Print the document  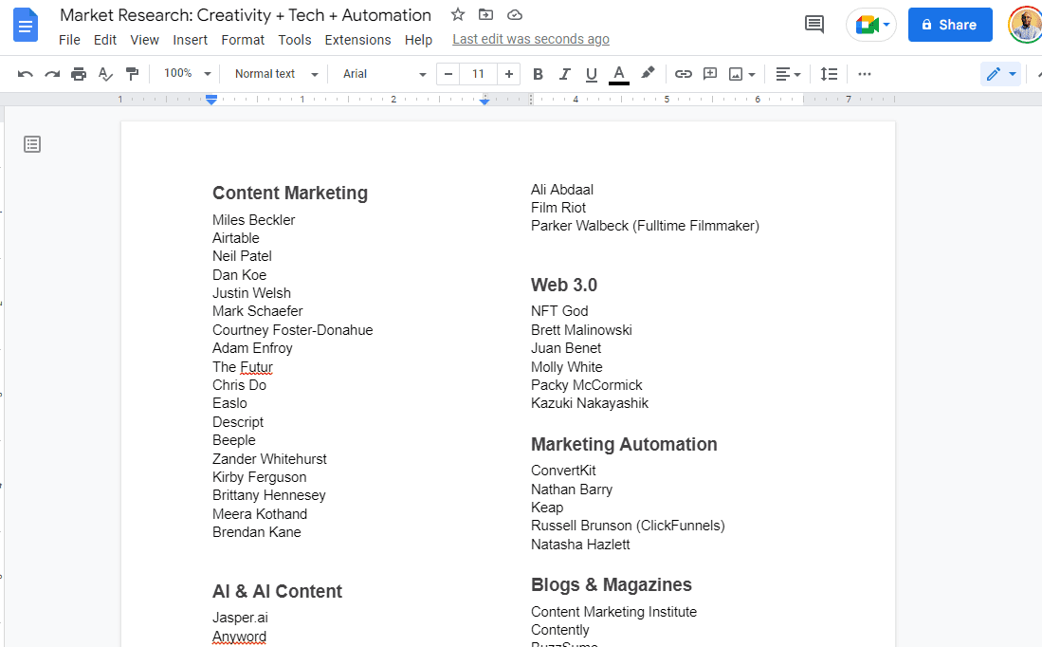tap(79, 74)
